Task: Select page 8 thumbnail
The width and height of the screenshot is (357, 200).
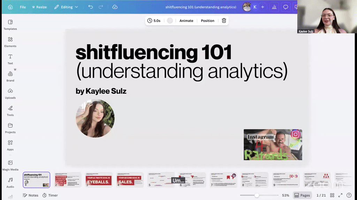Action: pyautogui.click(x=255, y=180)
